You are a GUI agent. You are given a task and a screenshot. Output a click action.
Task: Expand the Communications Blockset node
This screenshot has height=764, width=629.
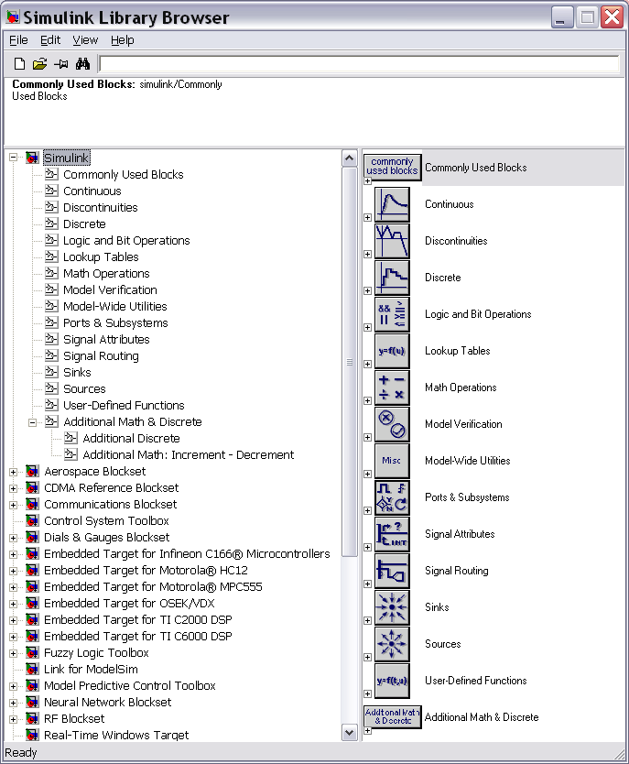(13, 505)
